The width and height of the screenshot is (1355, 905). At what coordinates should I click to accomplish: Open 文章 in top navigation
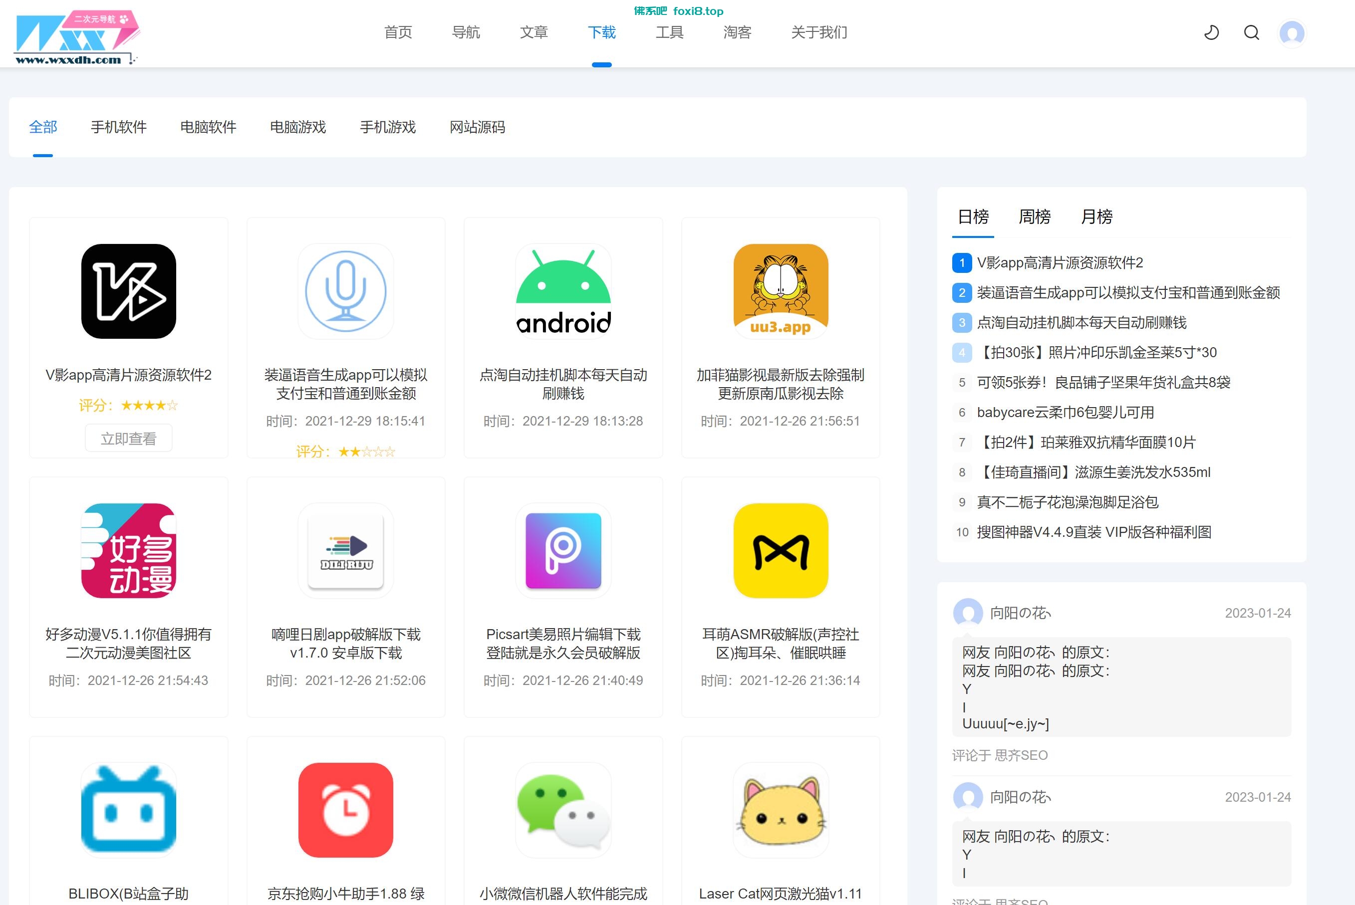point(534,32)
